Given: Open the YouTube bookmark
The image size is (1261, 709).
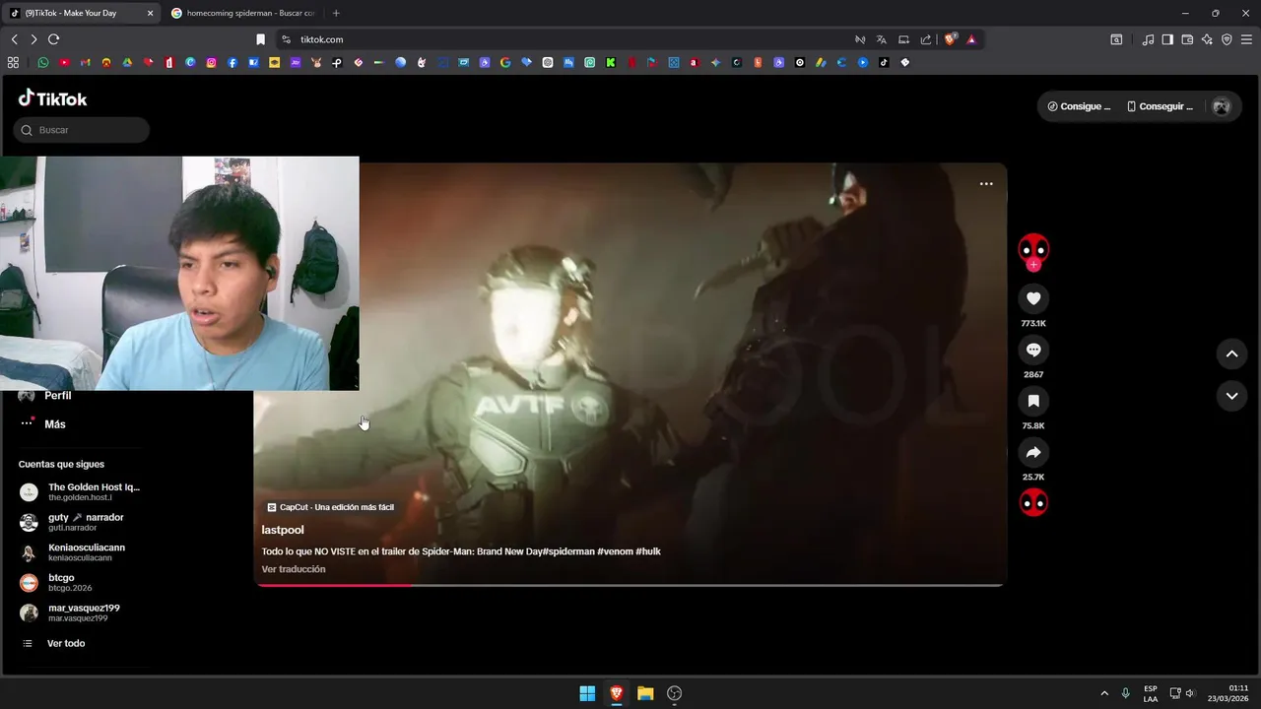Looking at the screenshot, I should [x=64, y=62].
